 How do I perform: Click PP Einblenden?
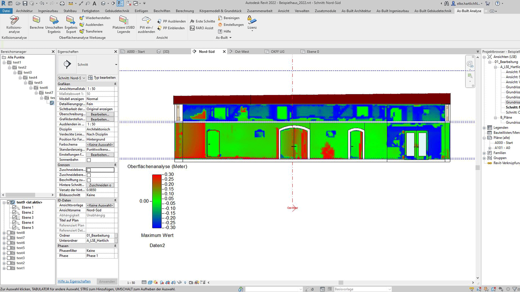click(171, 28)
